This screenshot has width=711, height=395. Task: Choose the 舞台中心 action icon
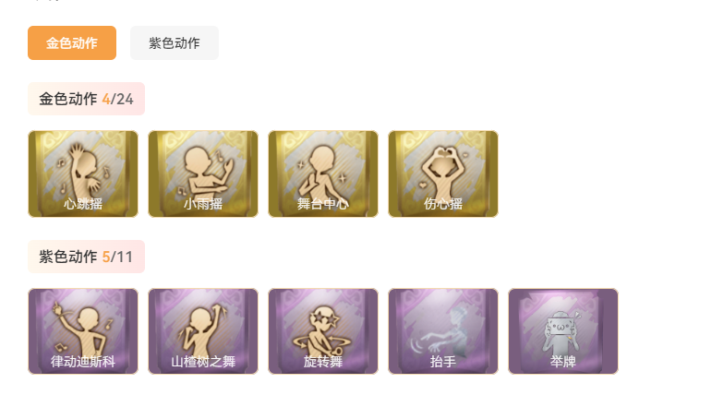(323, 174)
